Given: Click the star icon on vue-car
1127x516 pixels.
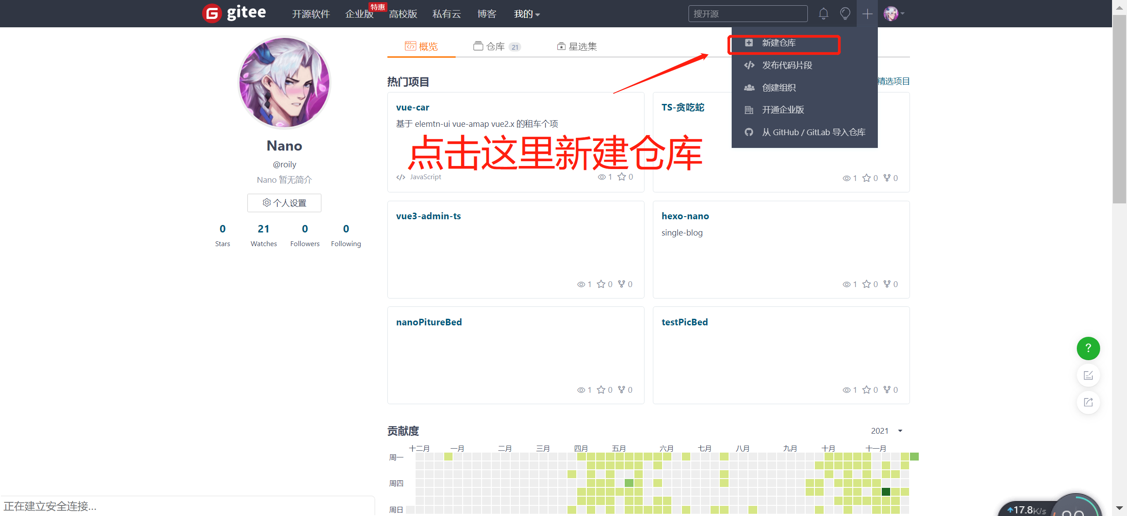Looking at the screenshot, I should coord(622,177).
